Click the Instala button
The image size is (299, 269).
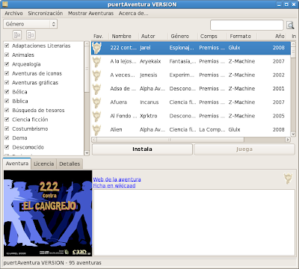coord(142,149)
